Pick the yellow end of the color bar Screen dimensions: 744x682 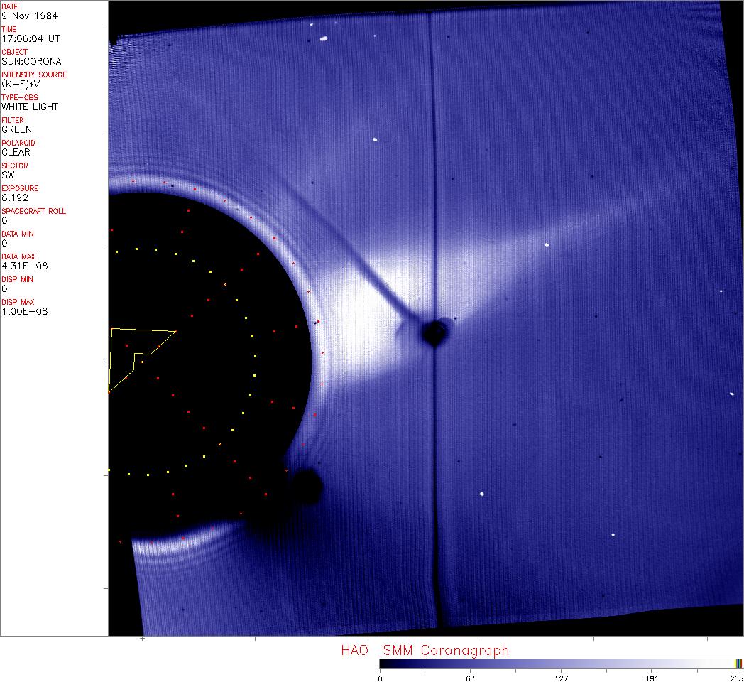click(x=738, y=664)
